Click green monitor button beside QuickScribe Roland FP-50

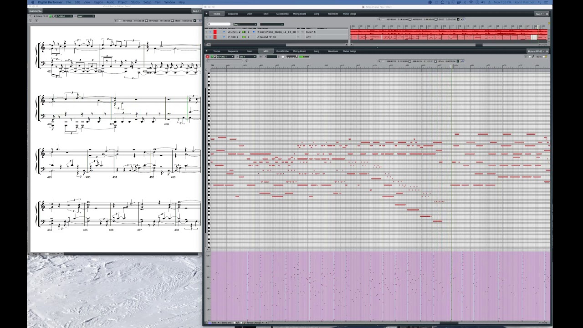pyautogui.click(x=50, y=16)
